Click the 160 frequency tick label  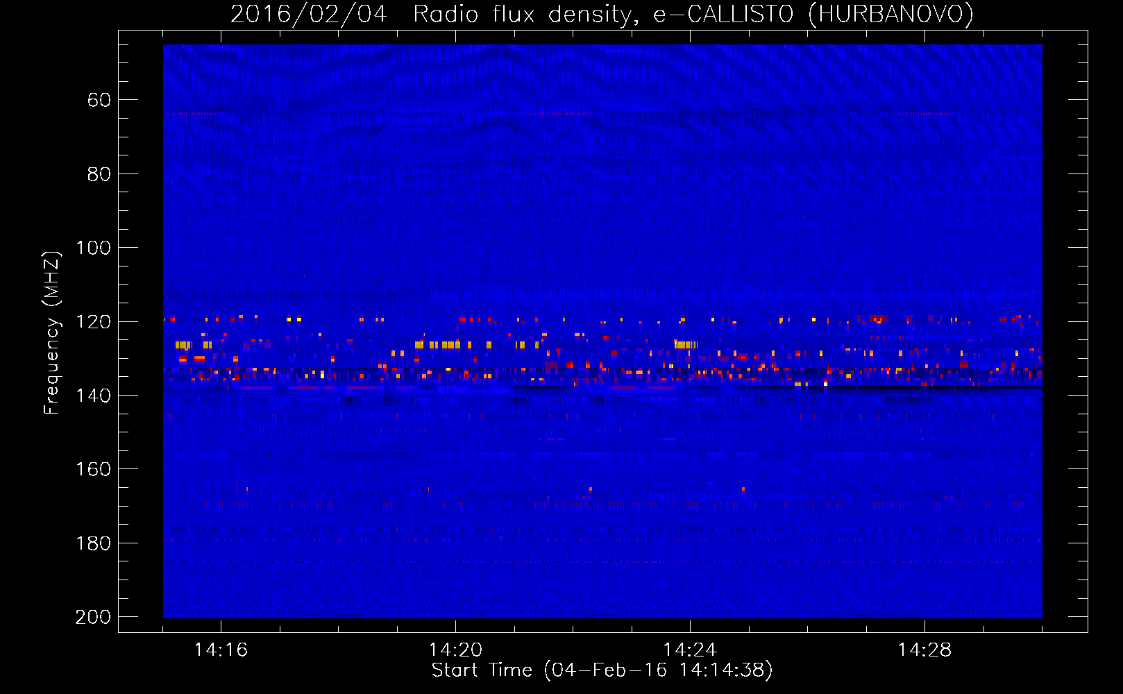[94, 469]
